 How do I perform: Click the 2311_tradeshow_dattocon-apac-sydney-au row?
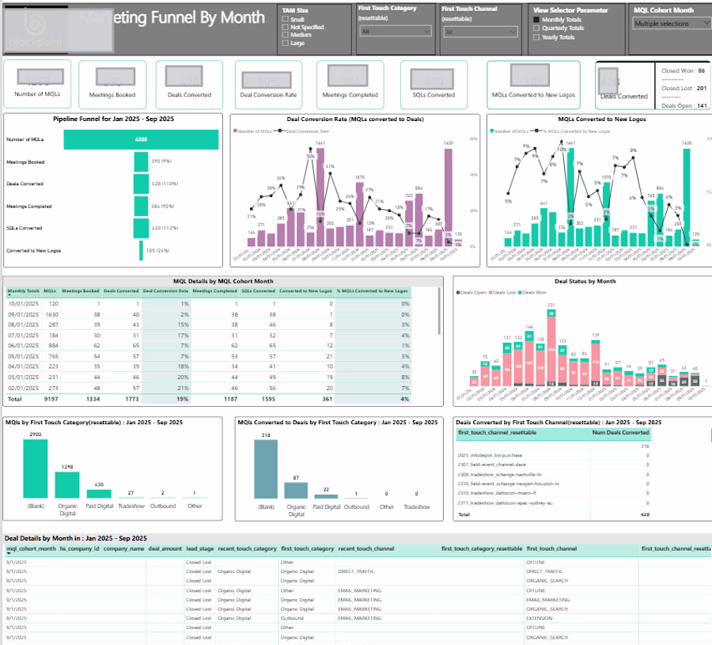click(x=554, y=503)
